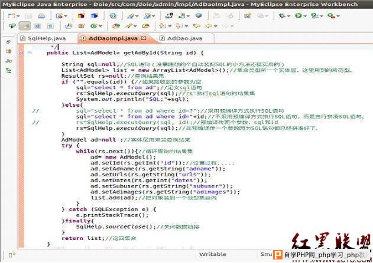
Task: Click the Save icon in the toolbar
Action: click(x=27, y=15)
